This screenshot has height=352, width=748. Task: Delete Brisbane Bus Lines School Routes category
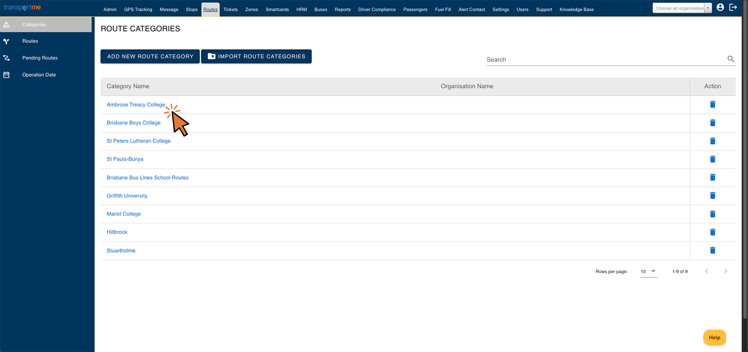[712, 177]
